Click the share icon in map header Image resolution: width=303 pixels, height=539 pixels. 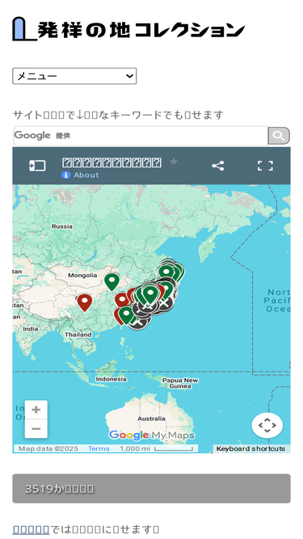[x=218, y=166]
